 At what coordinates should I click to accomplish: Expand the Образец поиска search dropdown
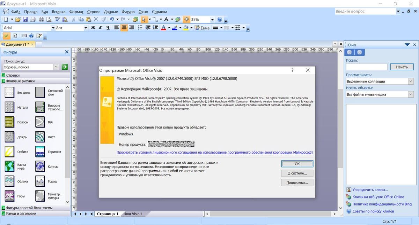pos(56,67)
